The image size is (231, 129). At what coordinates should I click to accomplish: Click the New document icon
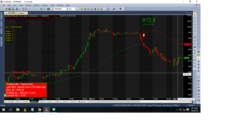[3, 9]
